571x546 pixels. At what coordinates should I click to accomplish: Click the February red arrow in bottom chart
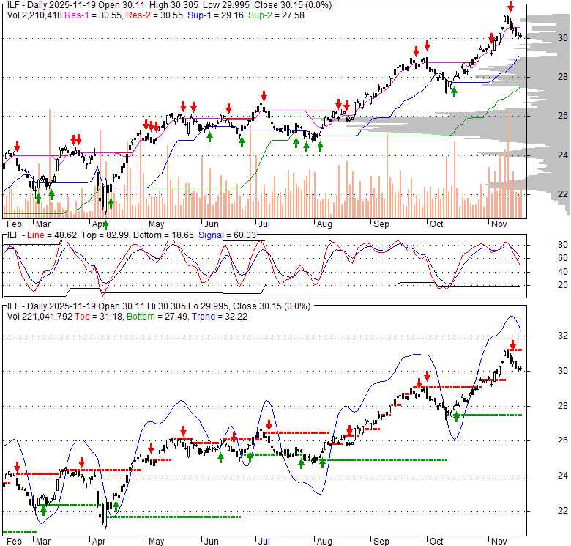click(x=17, y=467)
